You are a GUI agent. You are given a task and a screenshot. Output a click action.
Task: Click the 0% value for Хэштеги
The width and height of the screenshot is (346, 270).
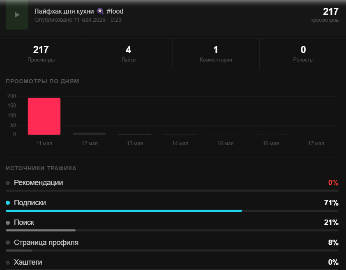pyautogui.click(x=333, y=262)
